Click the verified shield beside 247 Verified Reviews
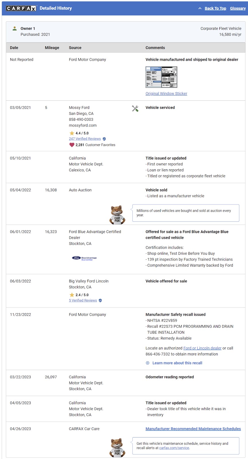Viewport: 248px width, 459px height. point(104,139)
